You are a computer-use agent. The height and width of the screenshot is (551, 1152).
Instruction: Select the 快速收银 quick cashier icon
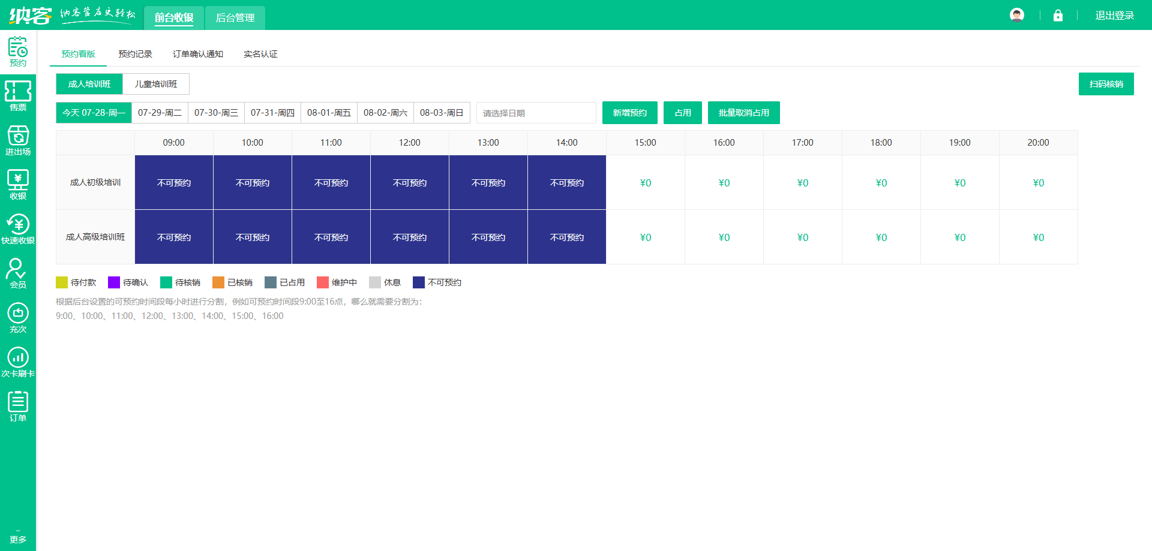pos(18,229)
